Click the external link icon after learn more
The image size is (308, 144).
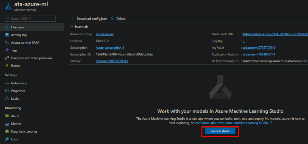(x=270, y=123)
